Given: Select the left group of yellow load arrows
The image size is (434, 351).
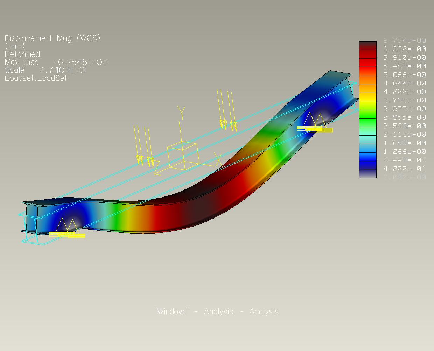Looking at the screenshot, I should tap(144, 145).
